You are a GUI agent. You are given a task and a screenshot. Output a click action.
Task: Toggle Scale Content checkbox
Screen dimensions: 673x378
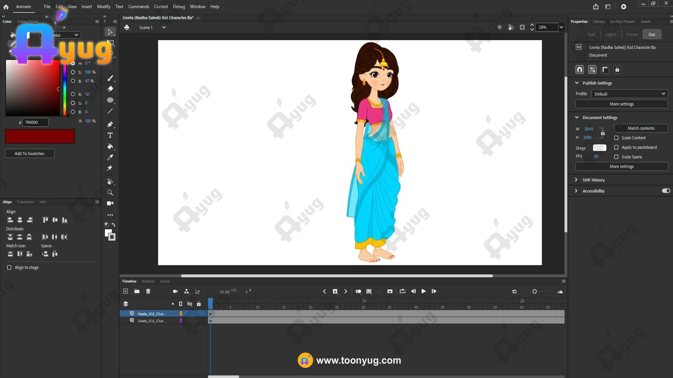tap(616, 138)
